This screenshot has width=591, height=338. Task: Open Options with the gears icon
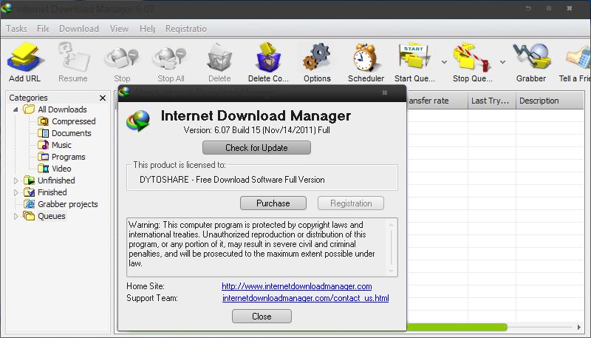coord(317,58)
